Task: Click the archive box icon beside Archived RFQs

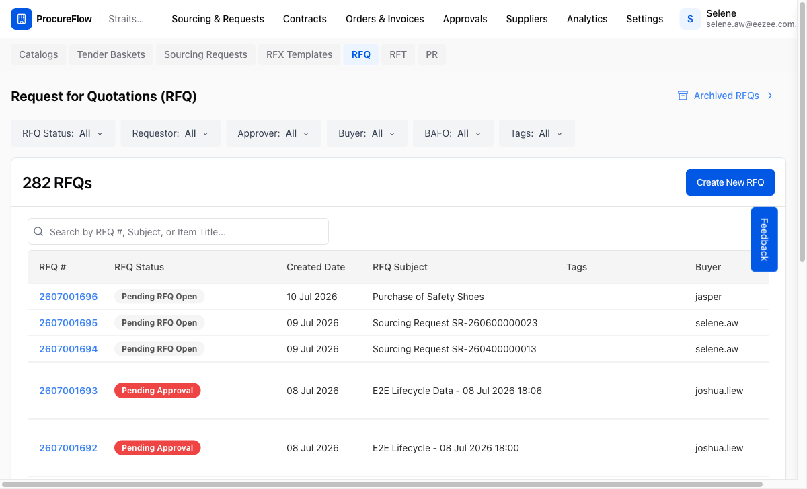Action: [x=683, y=96]
